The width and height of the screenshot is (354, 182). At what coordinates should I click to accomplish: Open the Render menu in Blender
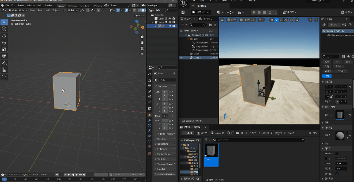point(21,5)
